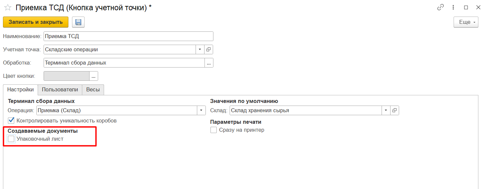The width and height of the screenshot is (484, 189).
Task: Switch to the Пользователи tab
Action: [x=60, y=90]
